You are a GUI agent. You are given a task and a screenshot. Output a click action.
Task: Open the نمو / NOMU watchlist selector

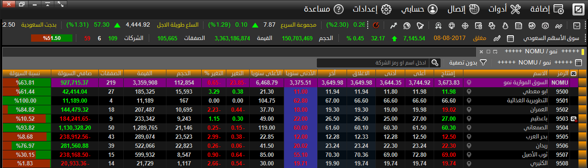[x=535, y=63]
